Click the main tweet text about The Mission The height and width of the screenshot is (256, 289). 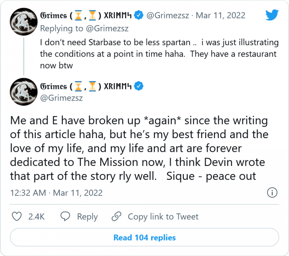140,148
